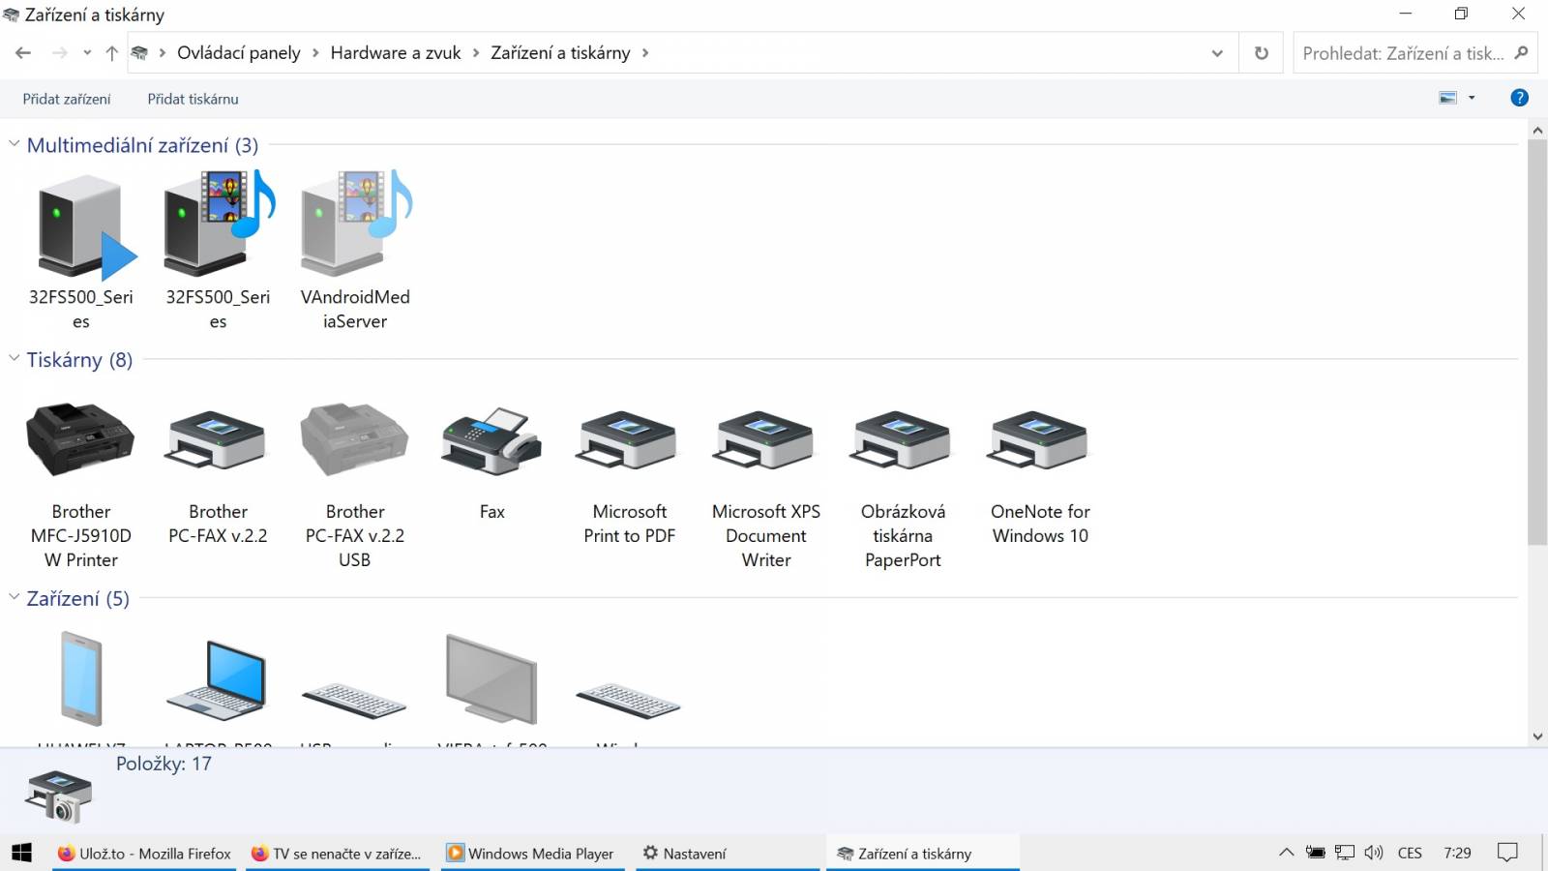Show hidden tray icons chevron
The width and height of the screenshot is (1548, 871).
(x=1286, y=853)
